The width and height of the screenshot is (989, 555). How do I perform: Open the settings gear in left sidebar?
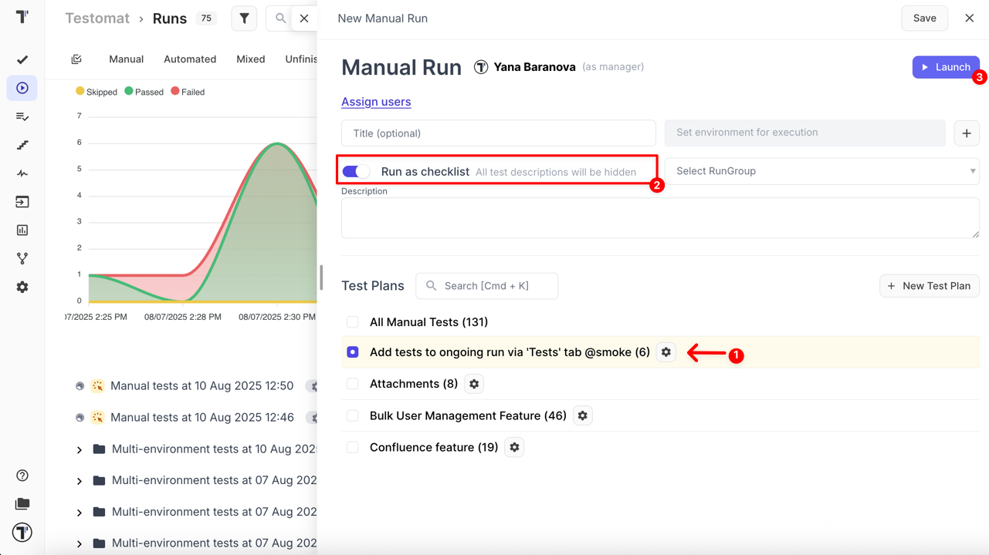click(22, 287)
